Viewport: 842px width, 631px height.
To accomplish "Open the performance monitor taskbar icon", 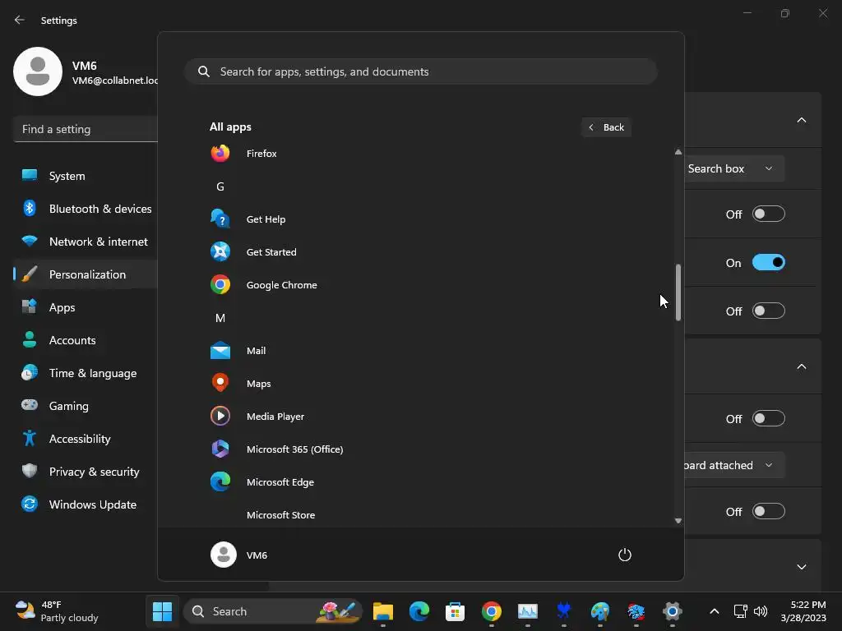I will pos(527,611).
